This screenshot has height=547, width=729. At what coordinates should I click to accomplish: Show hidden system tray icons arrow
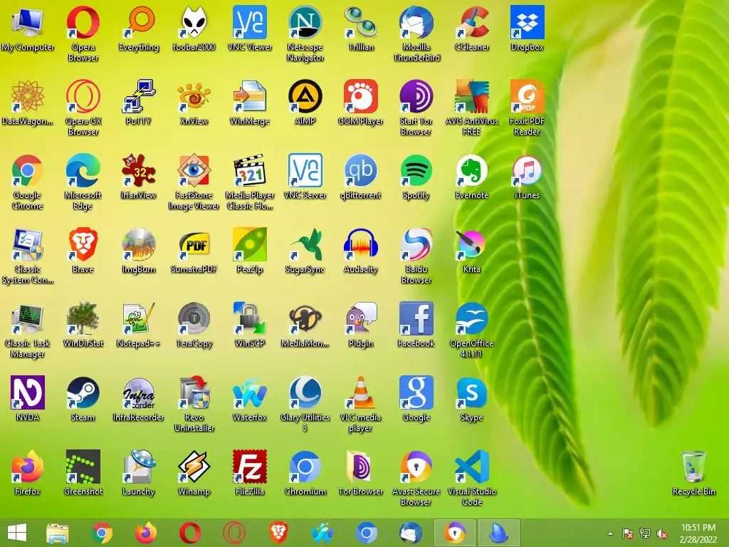click(610, 533)
